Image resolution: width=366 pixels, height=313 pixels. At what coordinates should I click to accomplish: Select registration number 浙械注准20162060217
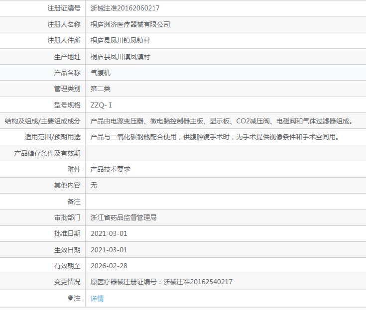tap(125, 8)
